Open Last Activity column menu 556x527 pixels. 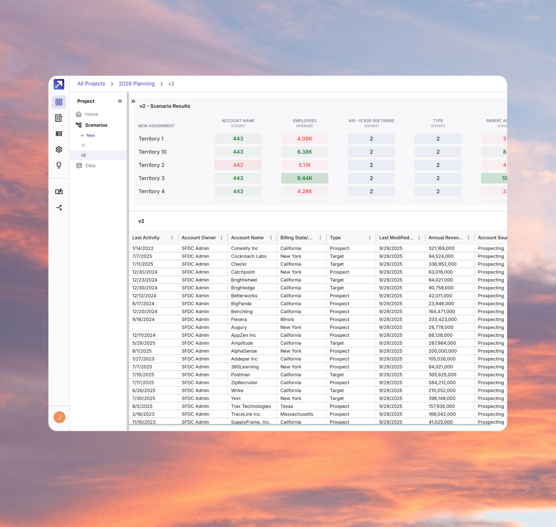click(x=172, y=238)
